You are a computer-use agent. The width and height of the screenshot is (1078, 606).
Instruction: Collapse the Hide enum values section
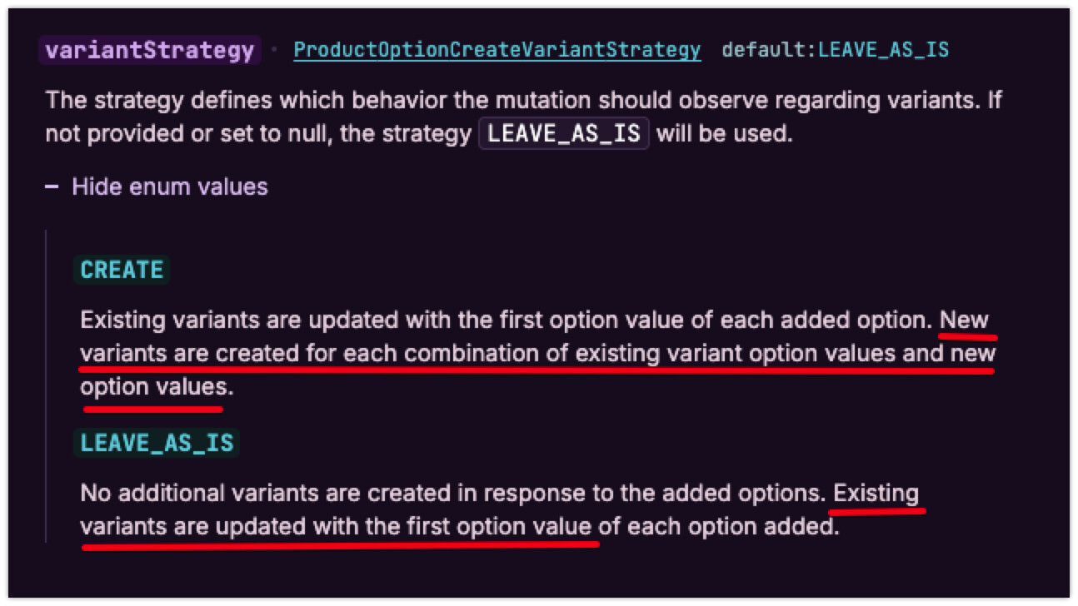click(169, 186)
